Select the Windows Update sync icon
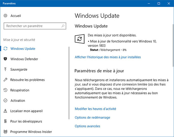 pyautogui.click(x=5, y=49)
